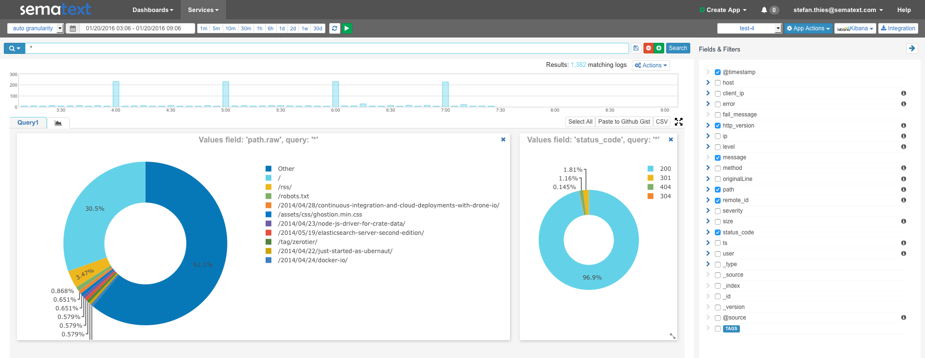
Task: Click the red remove query icon
Action: tap(648, 48)
